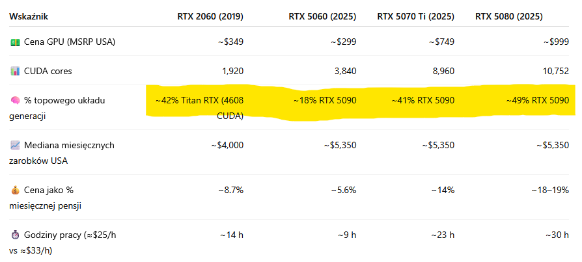Select the RTX 5080 (2025) column header
582x262 pixels.
pos(509,17)
